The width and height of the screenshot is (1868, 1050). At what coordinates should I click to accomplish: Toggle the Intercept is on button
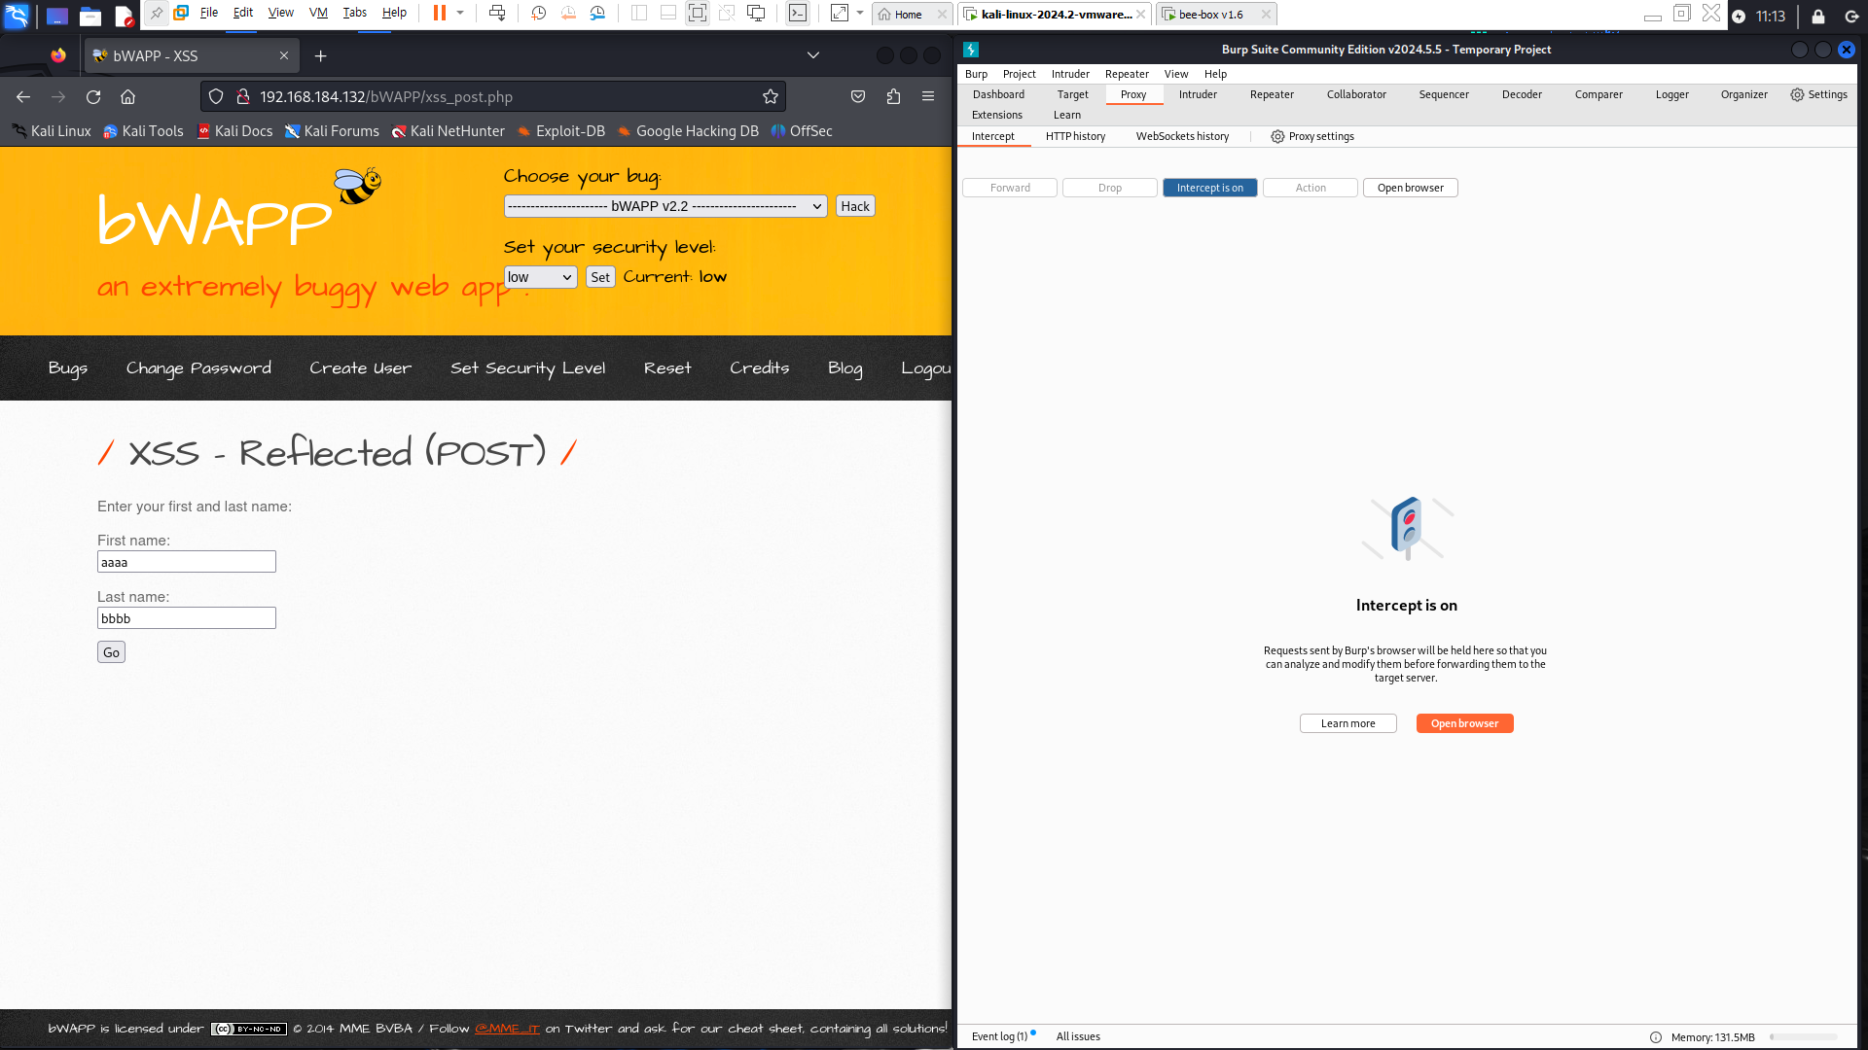[1209, 188]
